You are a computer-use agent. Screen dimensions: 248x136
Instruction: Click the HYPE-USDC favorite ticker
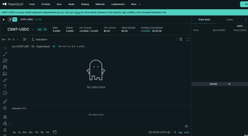[31, 19]
